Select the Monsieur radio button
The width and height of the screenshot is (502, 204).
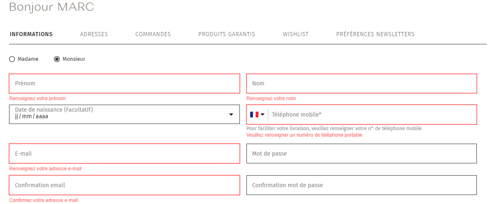pyautogui.click(x=57, y=59)
